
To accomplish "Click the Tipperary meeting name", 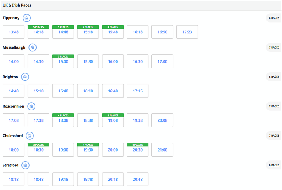I will click(11, 18).
